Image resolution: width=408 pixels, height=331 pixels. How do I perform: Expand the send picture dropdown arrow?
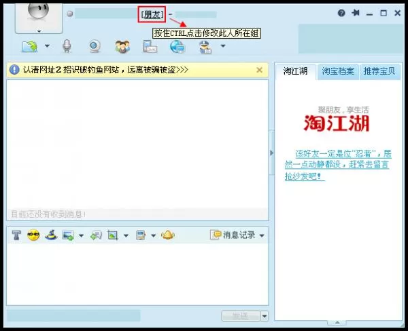point(81,236)
